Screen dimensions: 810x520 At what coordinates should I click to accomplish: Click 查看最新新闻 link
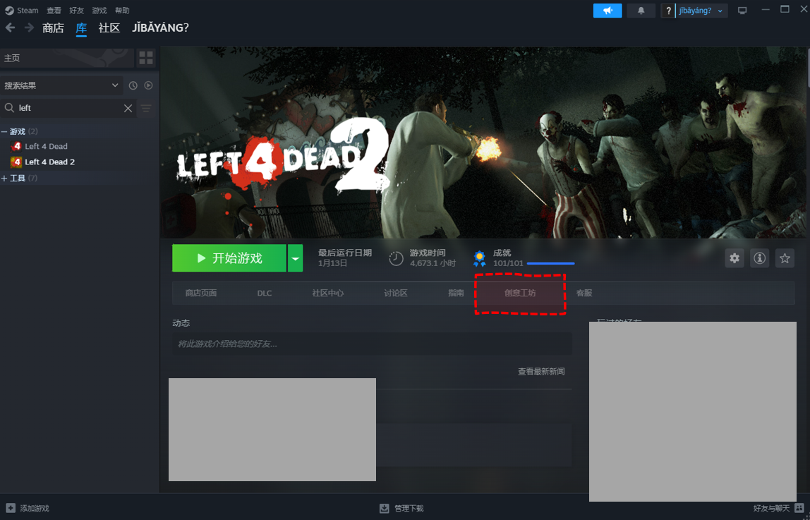pyautogui.click(x=541, y=371)
